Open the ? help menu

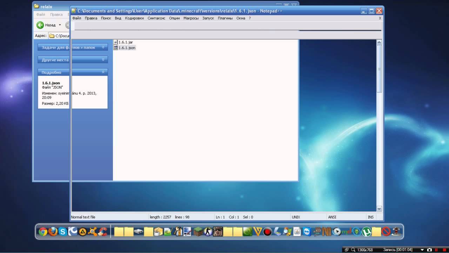point(250,18)
